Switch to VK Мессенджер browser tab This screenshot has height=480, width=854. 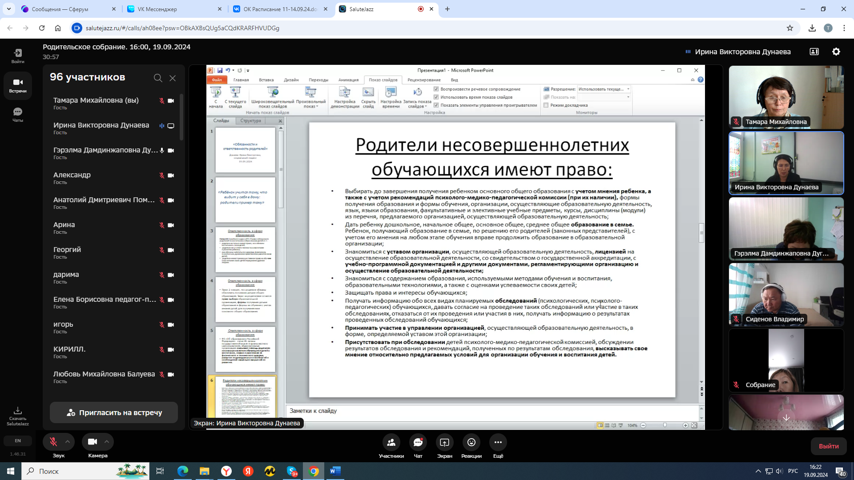(x=174, y=9)
